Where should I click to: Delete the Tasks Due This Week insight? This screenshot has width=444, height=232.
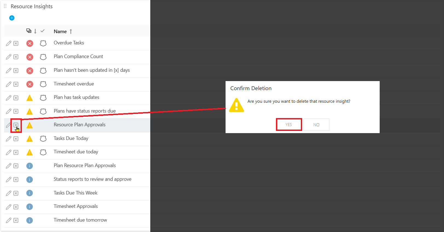[x=16, y=193]
